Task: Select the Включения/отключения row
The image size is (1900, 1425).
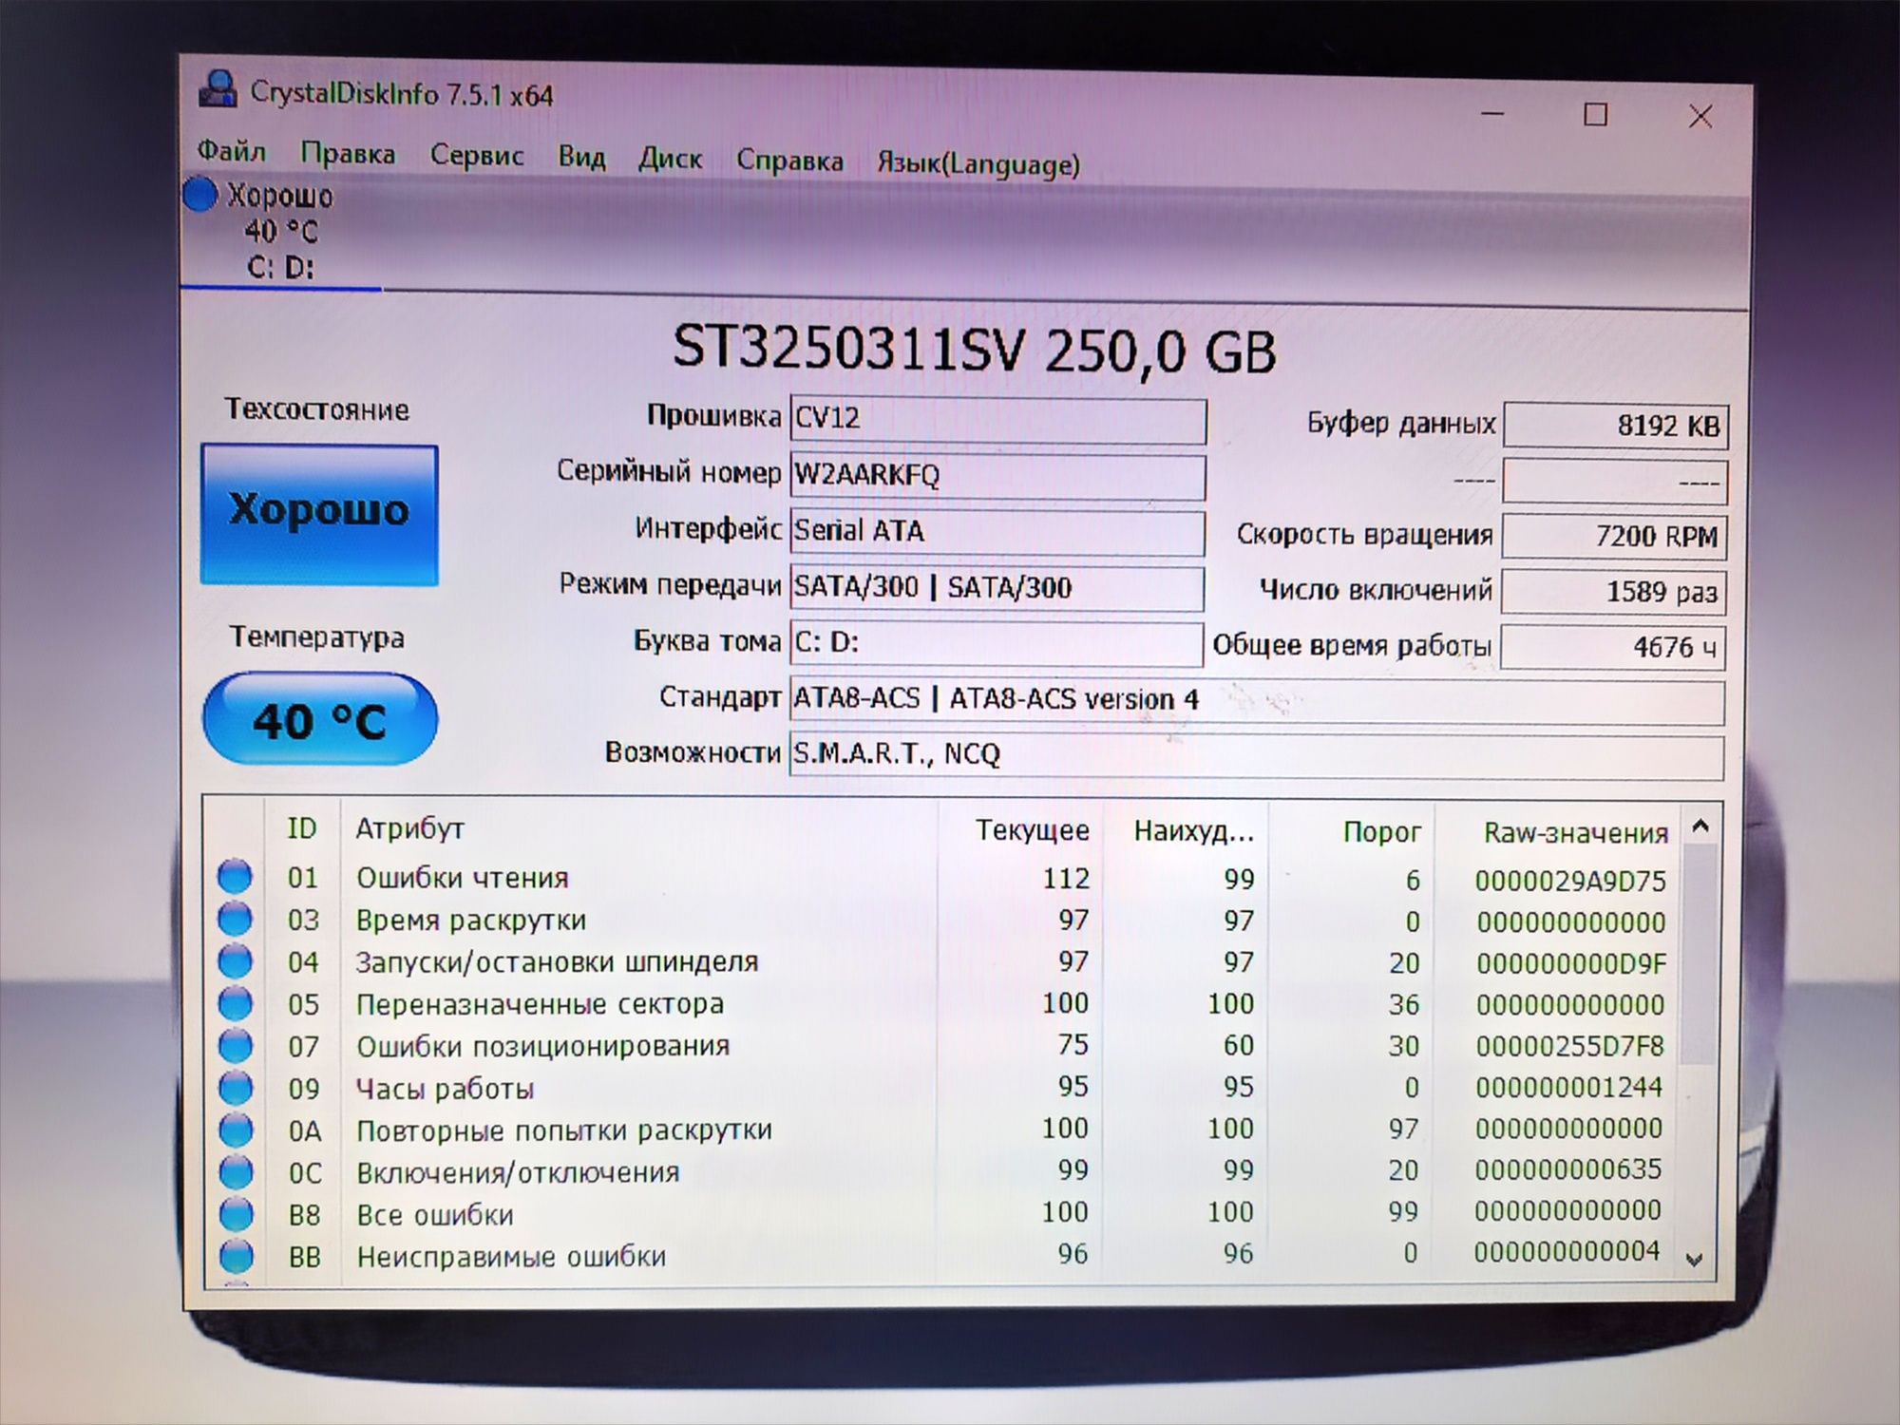Action: [x=943, y=1171]
